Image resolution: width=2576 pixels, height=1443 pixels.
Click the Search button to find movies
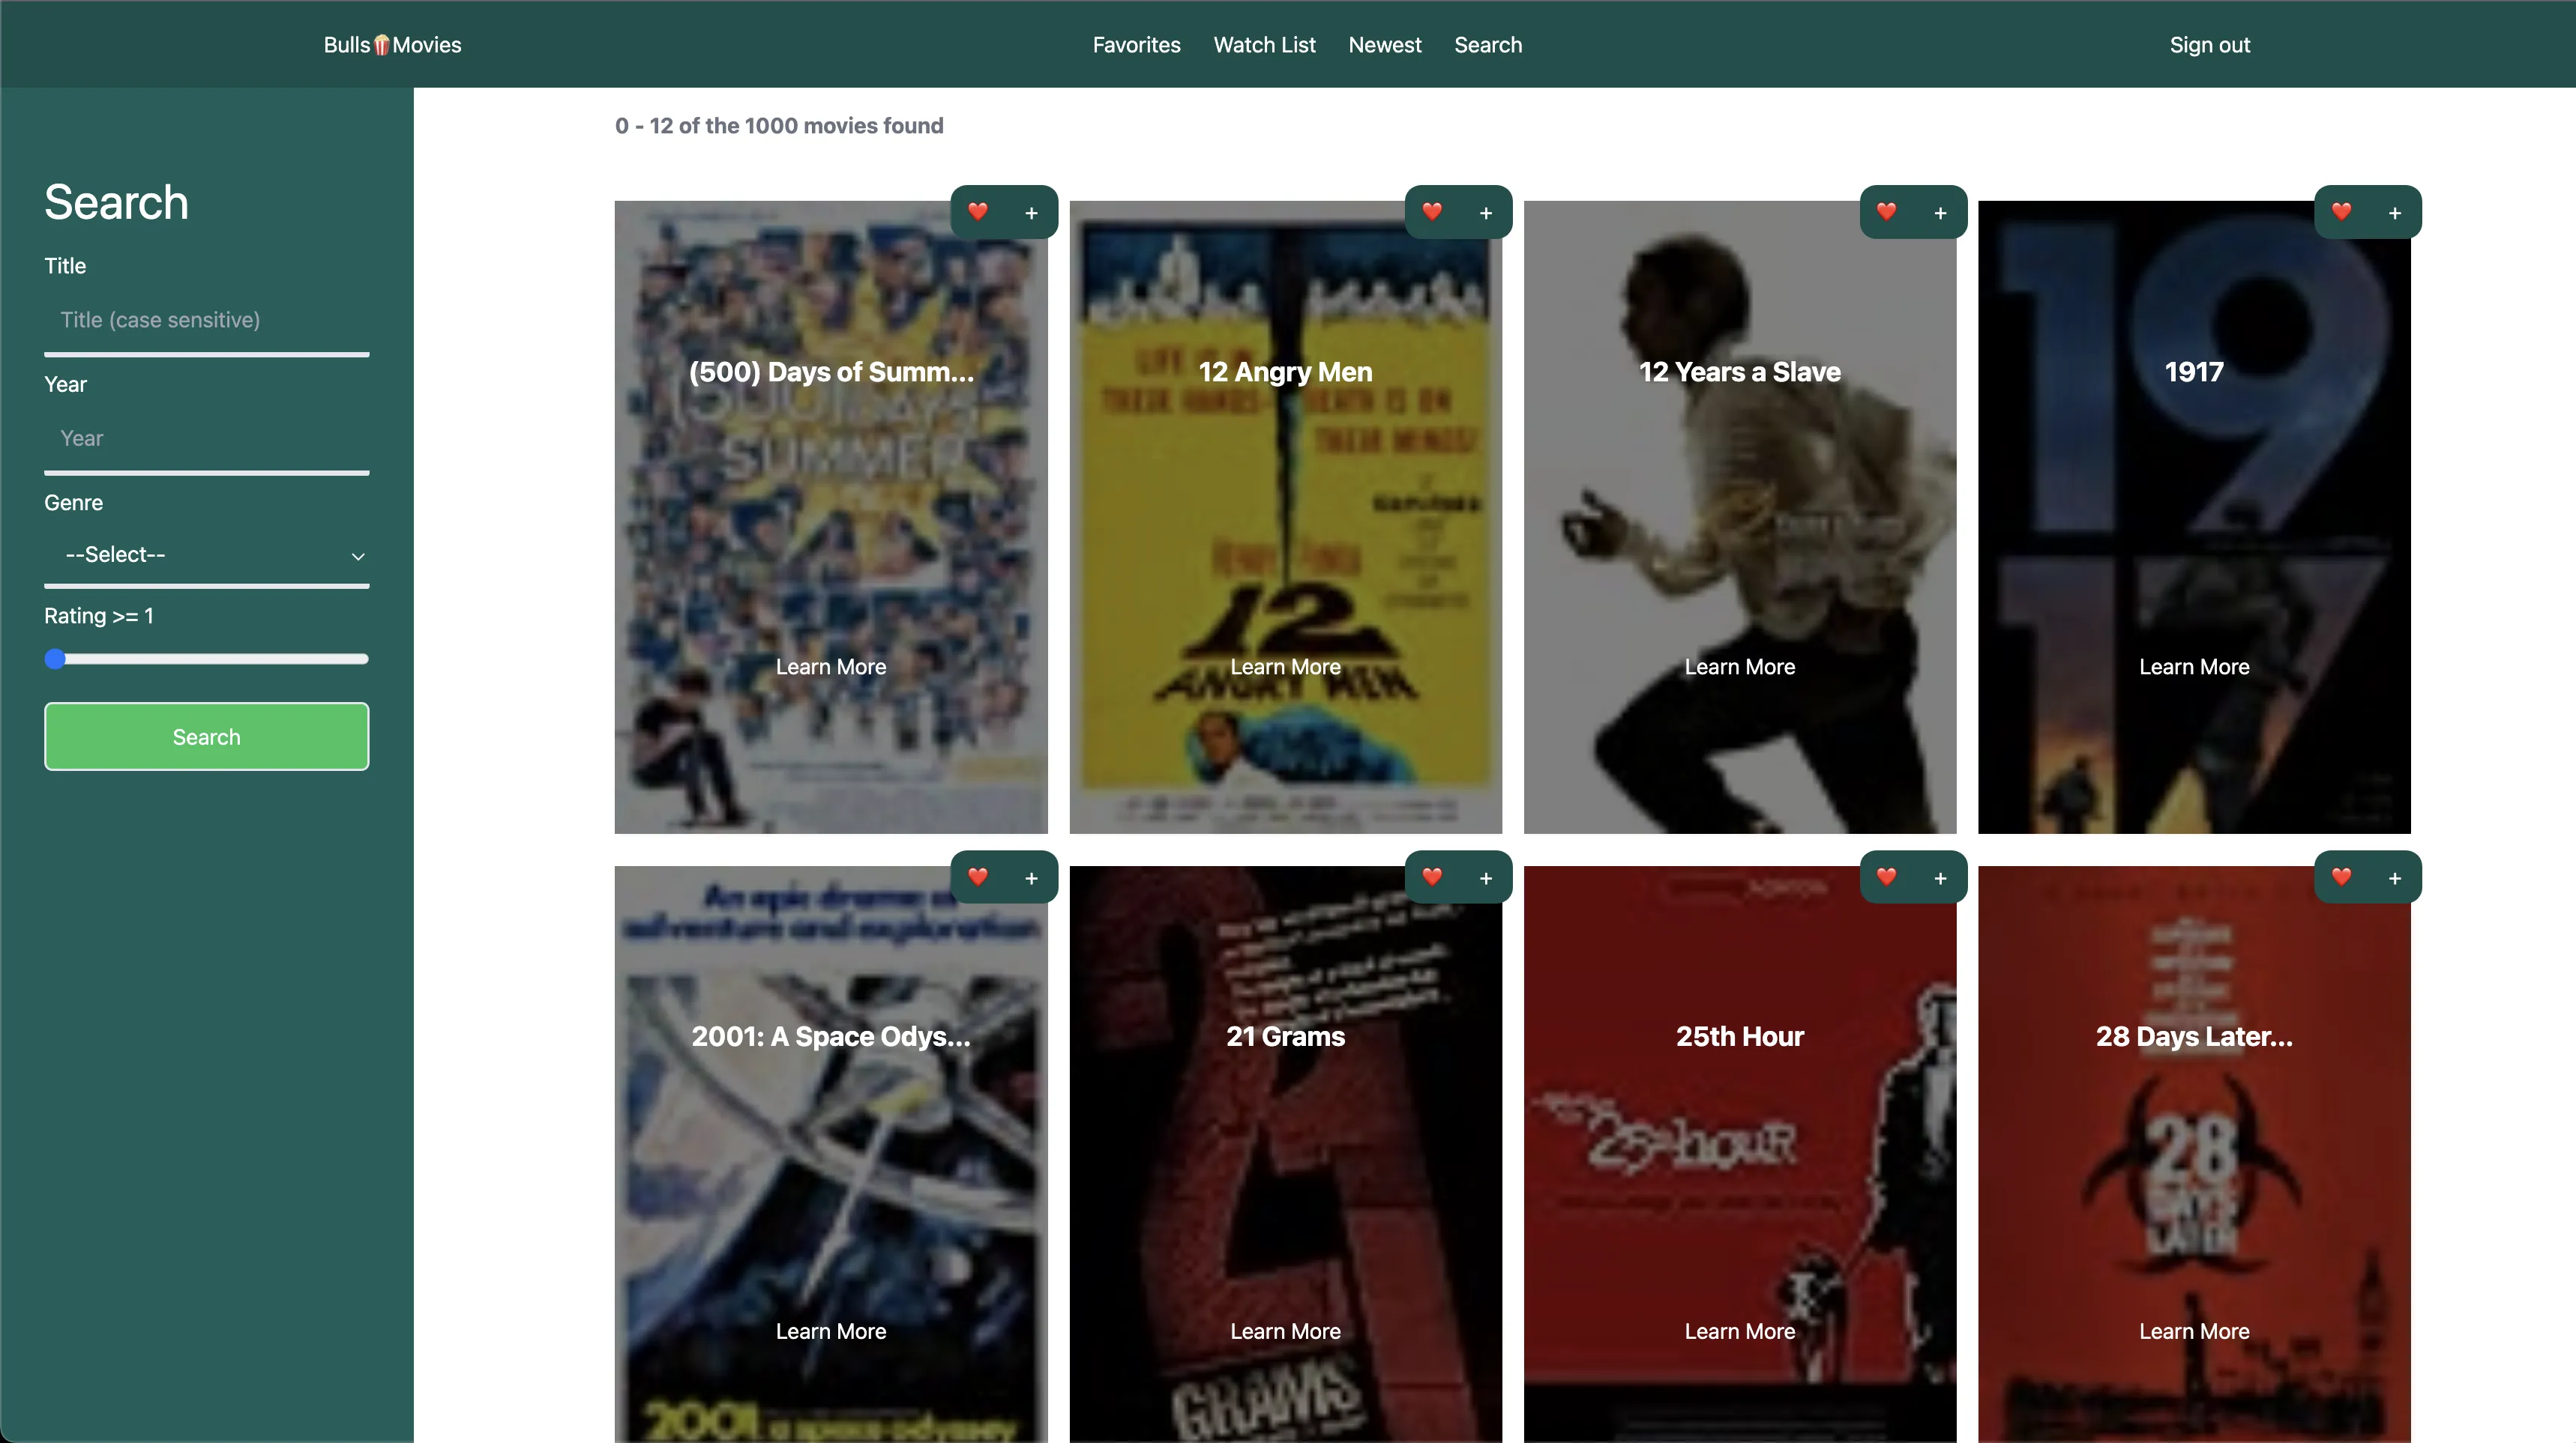(x=207, y=736)
